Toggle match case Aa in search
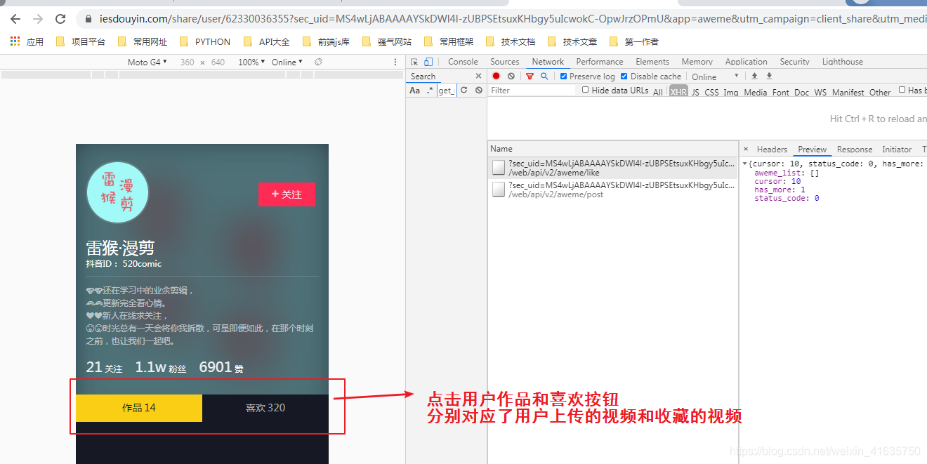927x464 pixels. click(x=414, y=91)
